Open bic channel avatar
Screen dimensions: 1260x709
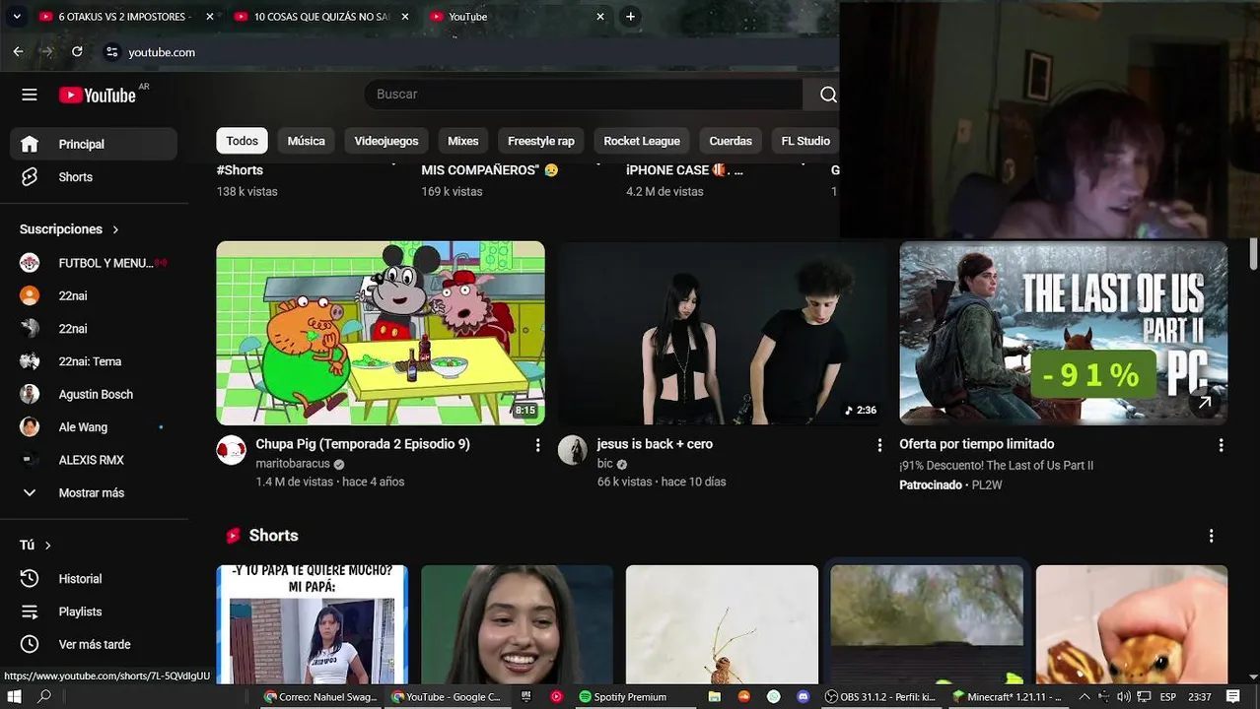(572, 450)
